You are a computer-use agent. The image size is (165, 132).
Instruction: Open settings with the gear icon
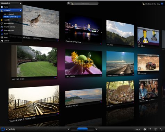pyautogui.click(x=145, y=129)
